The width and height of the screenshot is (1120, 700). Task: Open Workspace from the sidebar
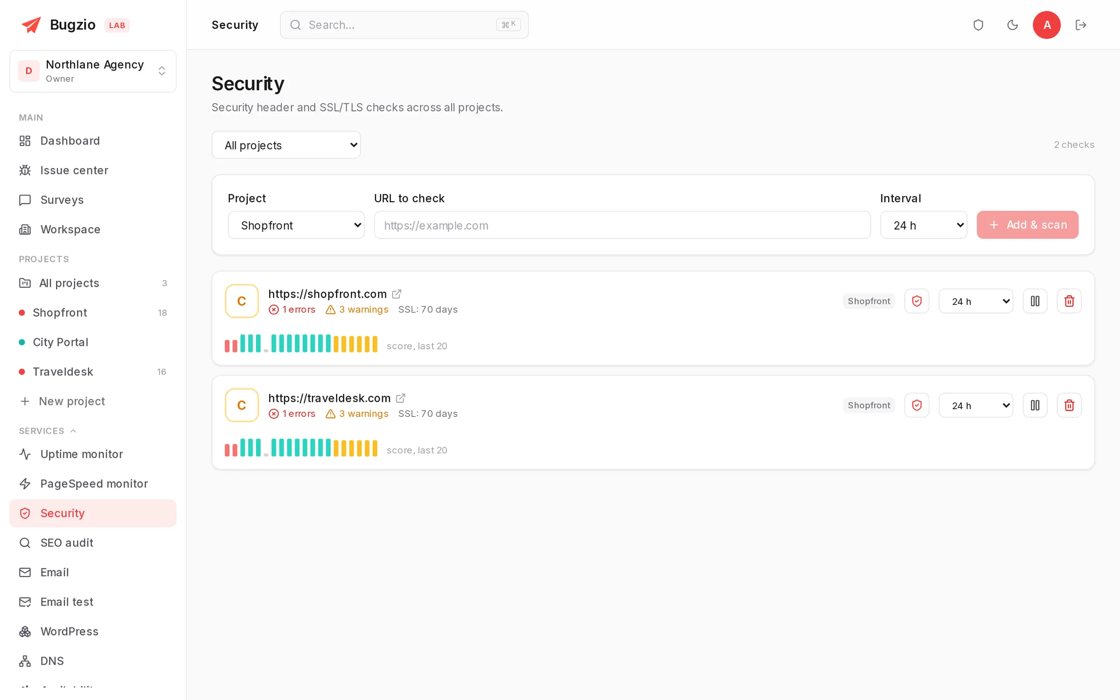[x=93, y=230]
